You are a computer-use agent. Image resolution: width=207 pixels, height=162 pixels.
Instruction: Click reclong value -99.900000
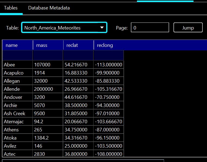coord(109,73)
